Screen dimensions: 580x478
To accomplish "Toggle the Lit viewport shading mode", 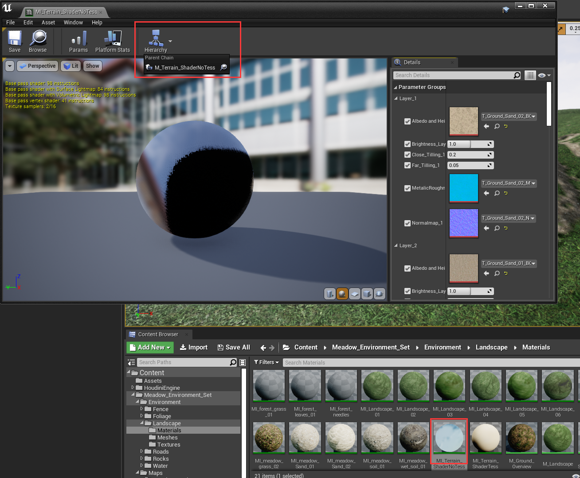I will coord(71,66).
